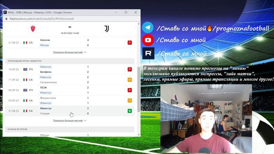Minimize the Chrome window
The height and width of the screenshot is (154, 274).
tap(116, 12)
